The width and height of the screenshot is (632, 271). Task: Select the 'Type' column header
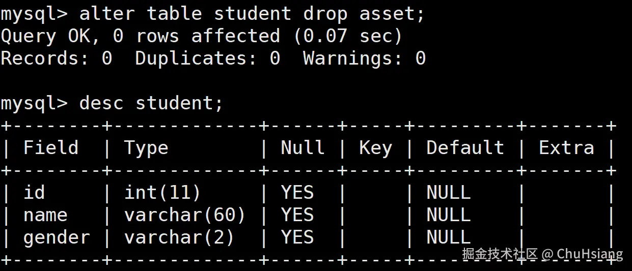(x=146, y=148)
